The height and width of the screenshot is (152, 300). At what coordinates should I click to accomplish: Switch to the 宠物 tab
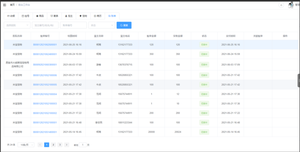coord(83,16)
